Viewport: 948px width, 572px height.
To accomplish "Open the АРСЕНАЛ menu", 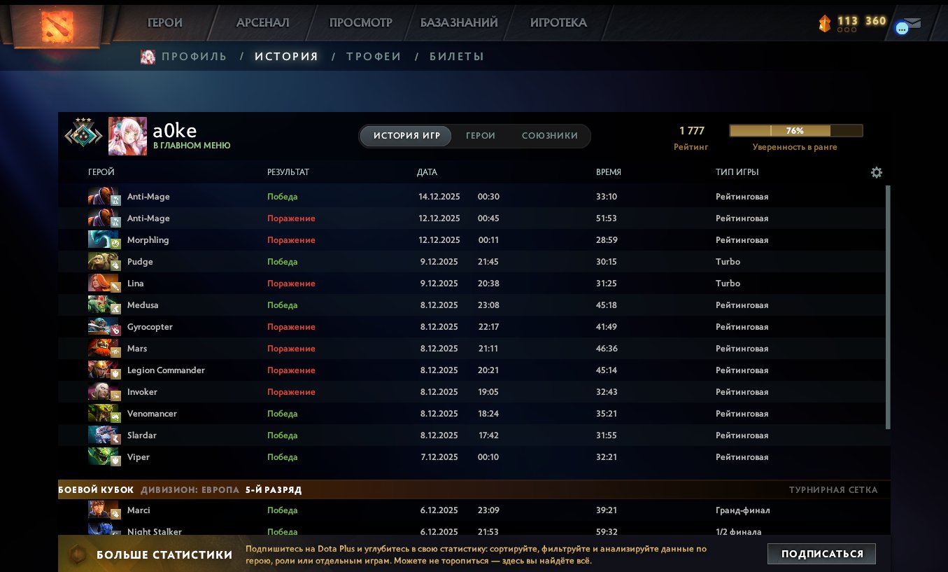I will point(263,22).
